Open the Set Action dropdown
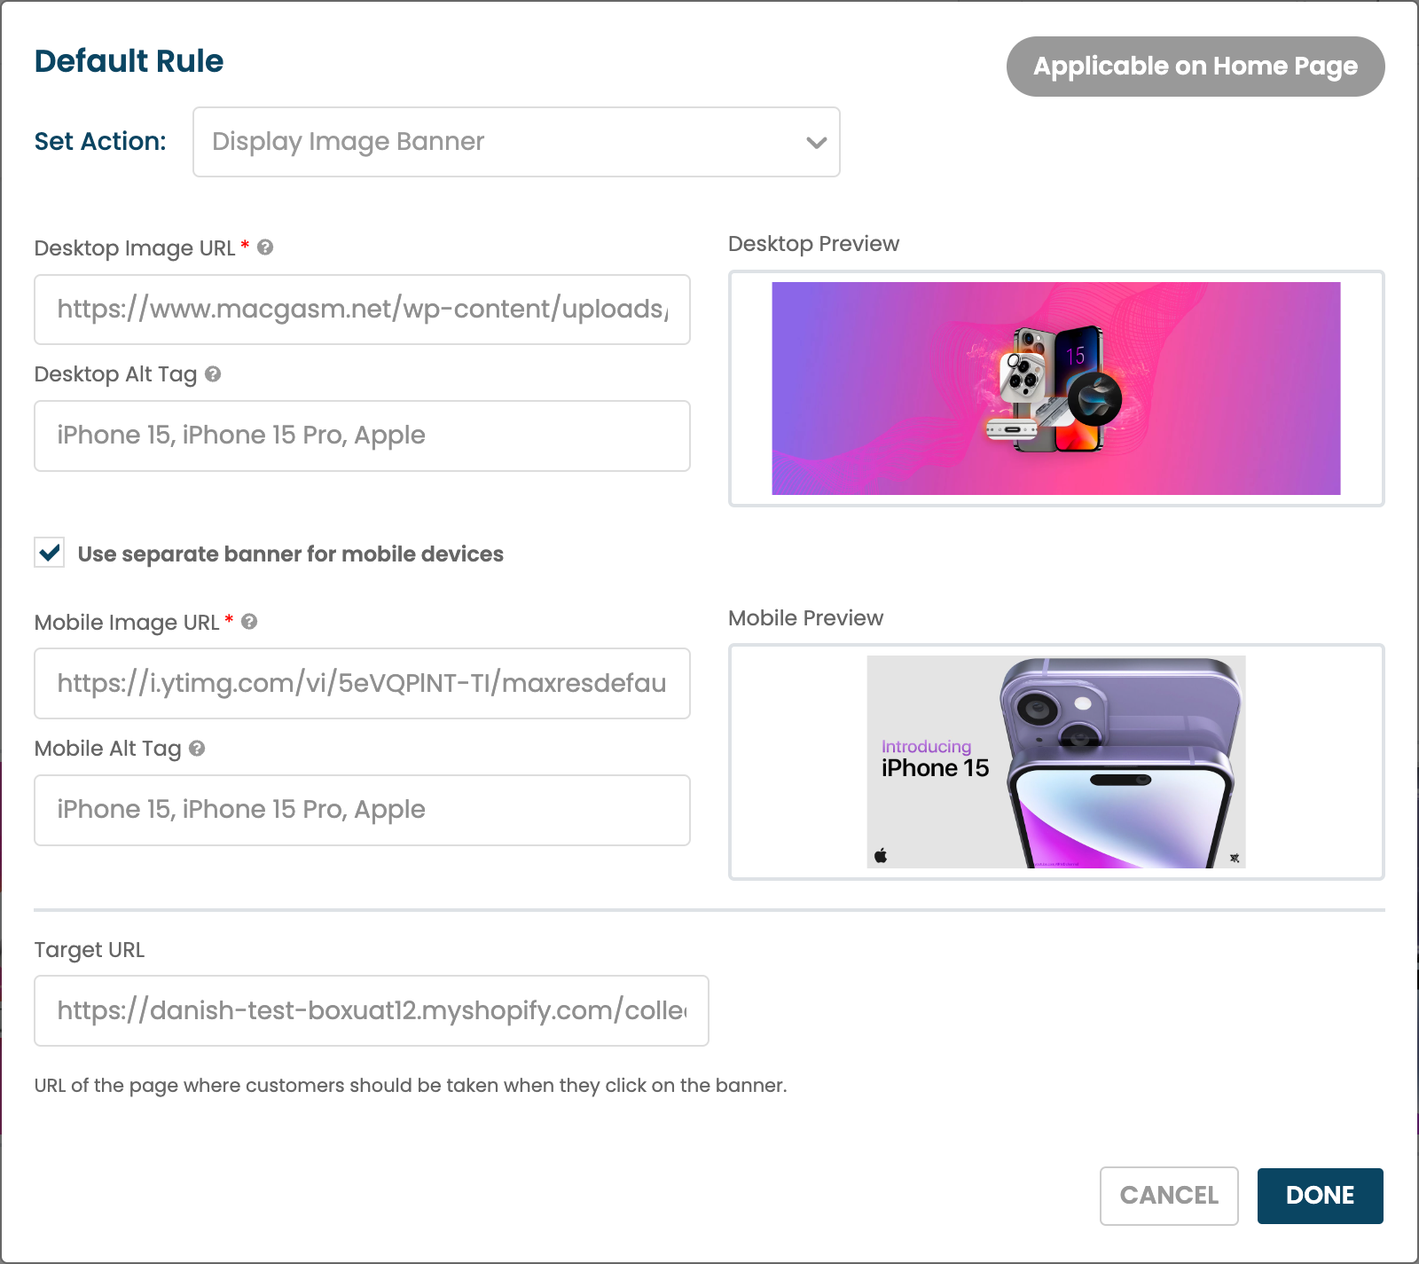This screenshot has width=1419, height=1264. coord(515,142)
